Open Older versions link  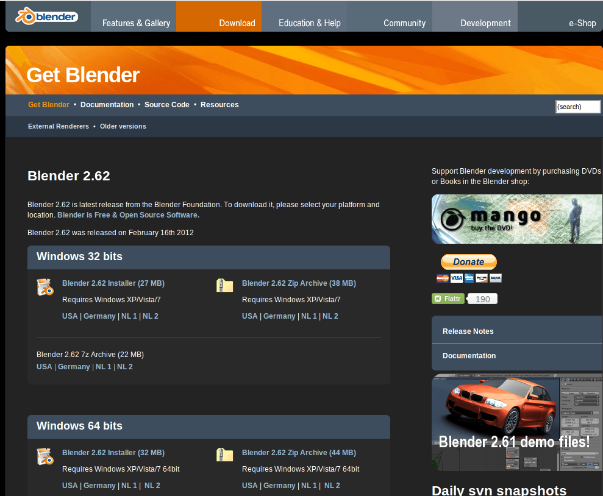[123, 126]
